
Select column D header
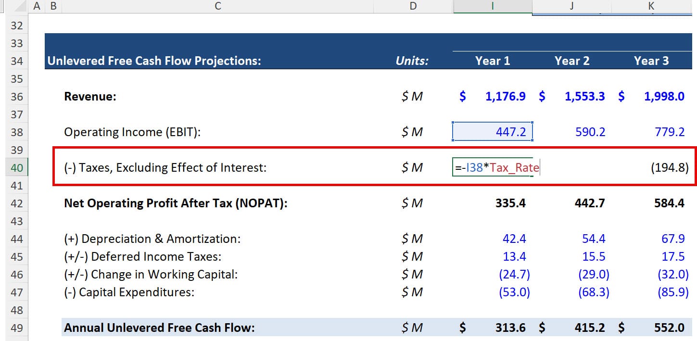[x=412, y=6]
